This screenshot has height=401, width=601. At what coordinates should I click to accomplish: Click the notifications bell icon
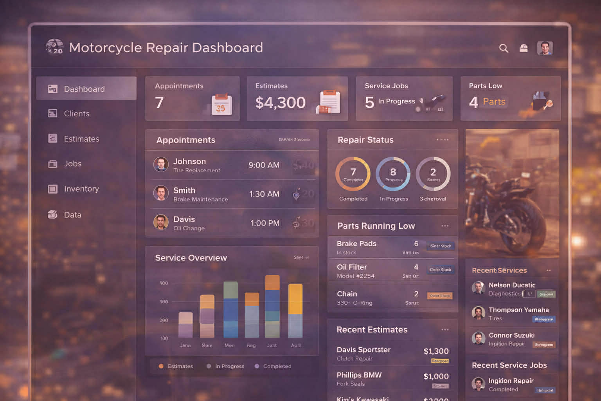pyautogui.click(x=524, y=48)
